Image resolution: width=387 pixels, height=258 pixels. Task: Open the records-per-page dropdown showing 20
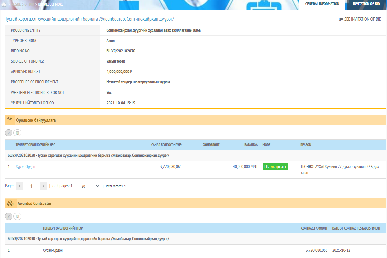click(89, 186)
